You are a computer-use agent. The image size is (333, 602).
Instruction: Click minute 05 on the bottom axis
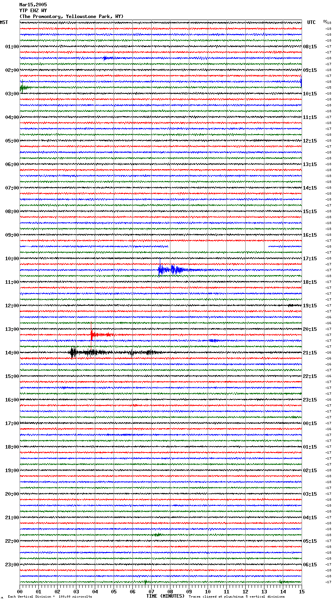coord(114,591)
